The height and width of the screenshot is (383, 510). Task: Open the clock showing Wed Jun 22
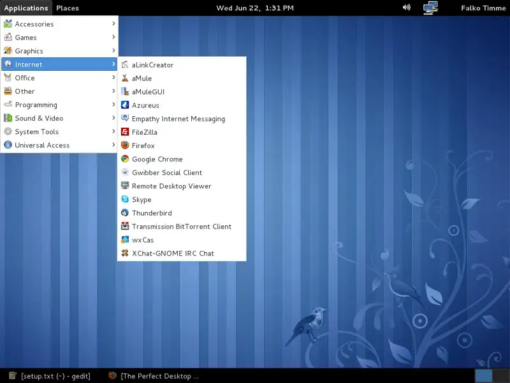click(x=255, y=8)
